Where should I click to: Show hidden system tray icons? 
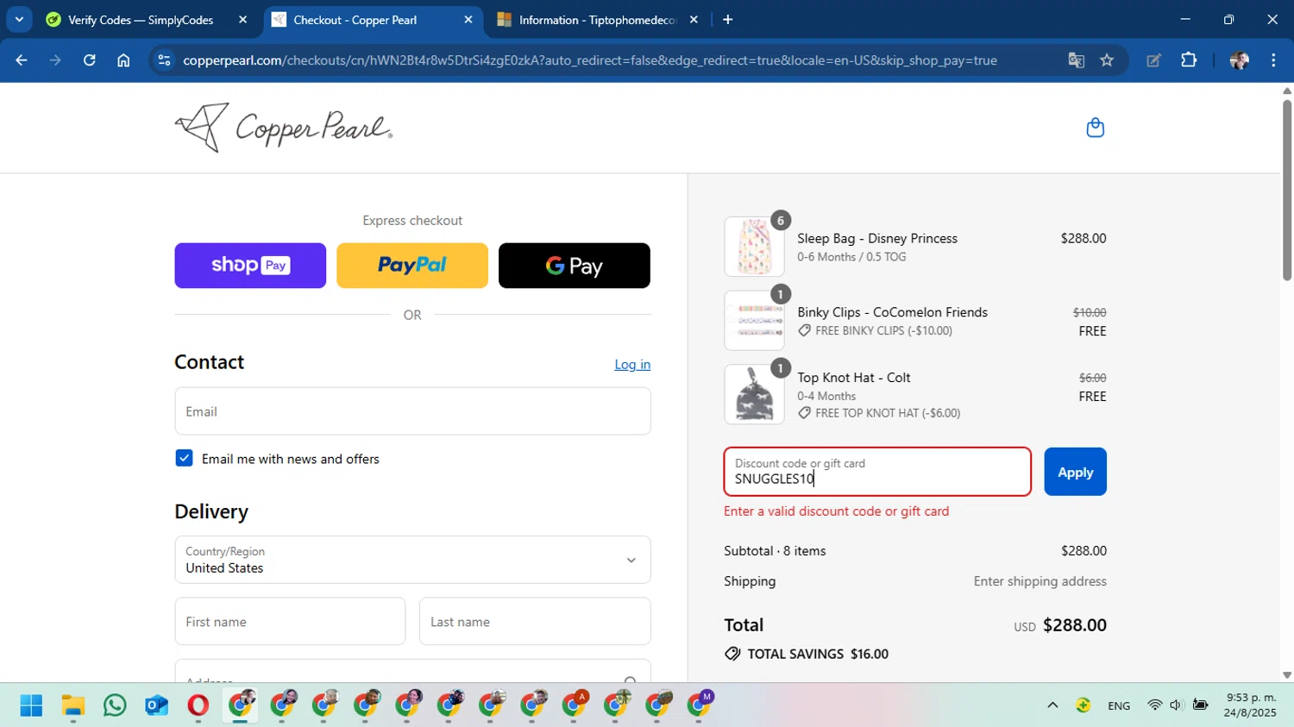point(1052,705)
